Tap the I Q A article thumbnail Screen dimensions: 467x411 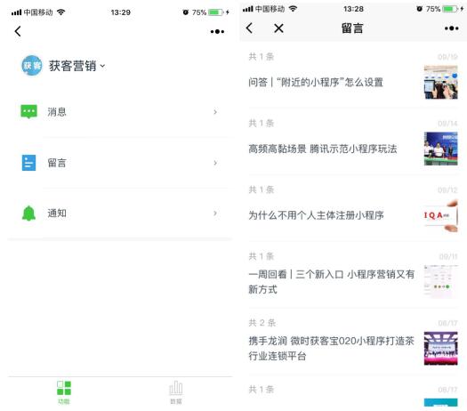point(441,215)
